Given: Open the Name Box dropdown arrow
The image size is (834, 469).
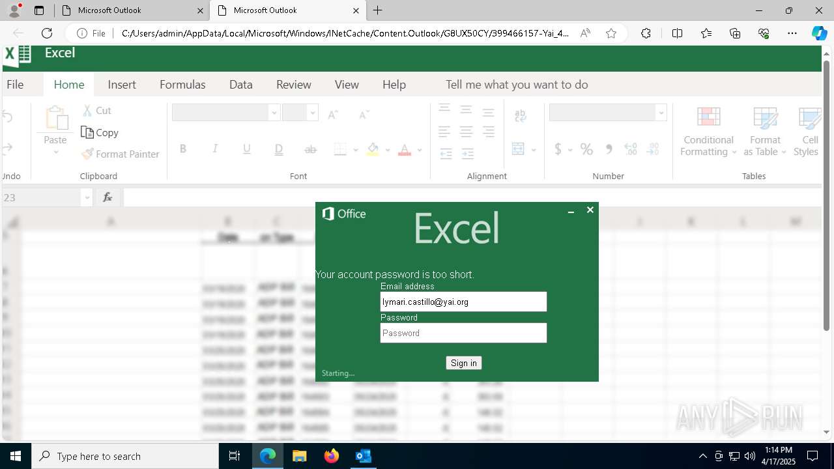Looking at the screenshot, I should (87, 197).
